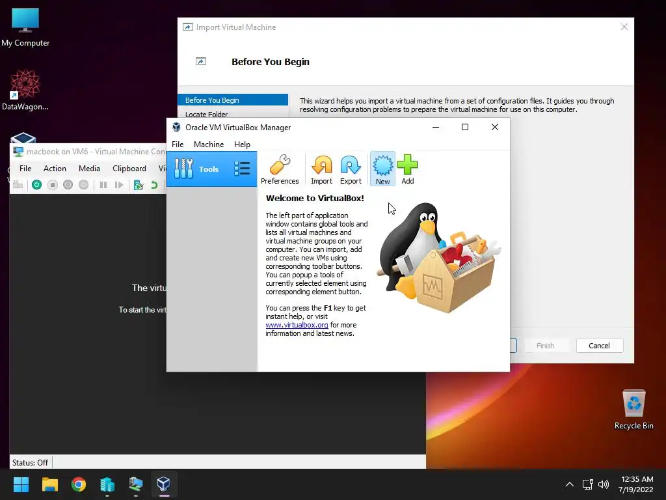Open the Tools list menu button
The image size is (666, 500).
pos(242,169)
